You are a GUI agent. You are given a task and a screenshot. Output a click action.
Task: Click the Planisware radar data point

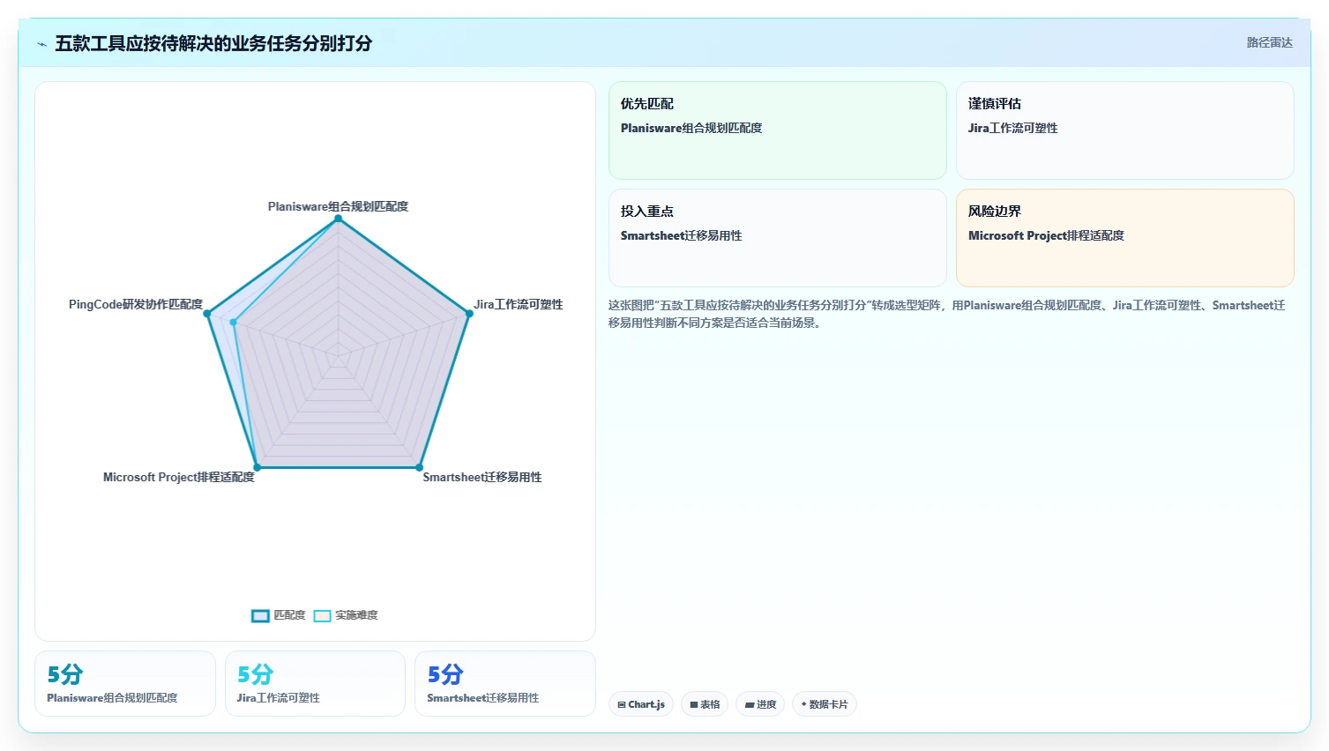click(338, 219)
